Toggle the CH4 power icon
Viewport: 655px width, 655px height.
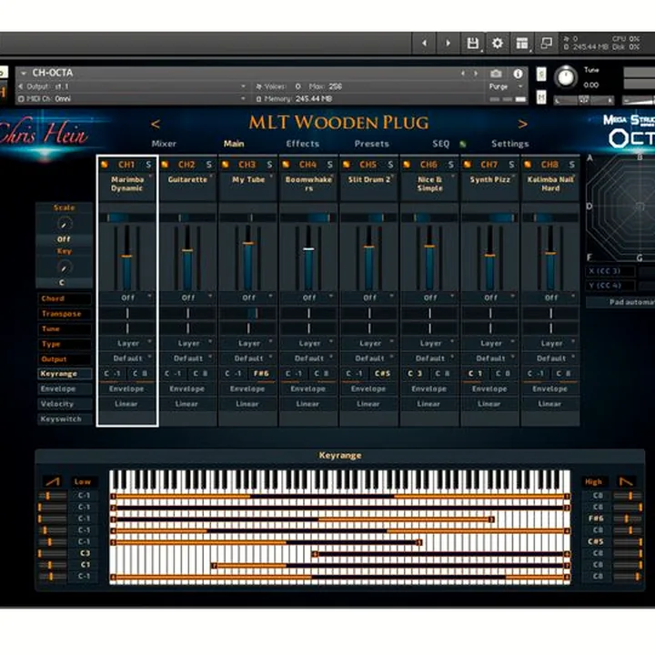click(x=287, y=165)
